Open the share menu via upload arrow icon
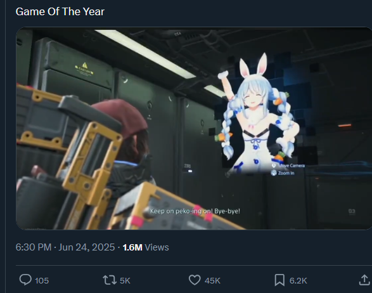This screenshot has height=293, width=372. point(364,280)
